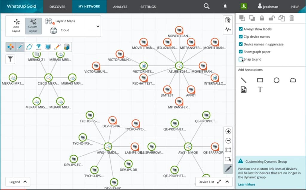Click the bring to front icon

242,18
